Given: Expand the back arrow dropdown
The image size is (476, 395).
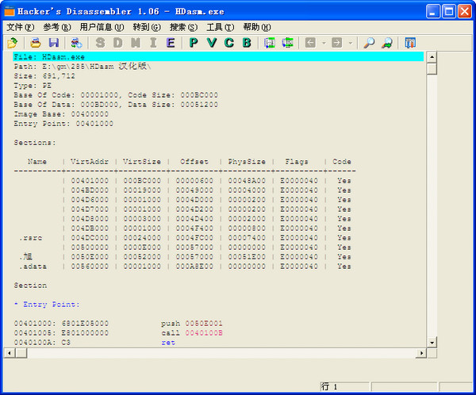Looking at the screenshot, I should click(323, 43).
